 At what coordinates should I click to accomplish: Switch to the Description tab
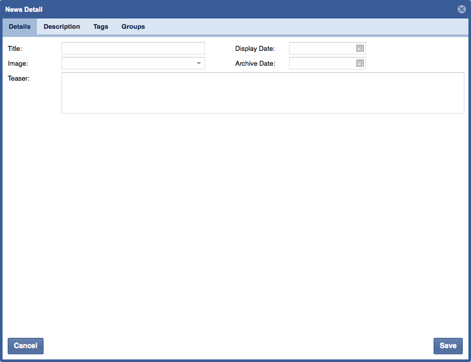pyautogui.click(x=62, y=27)
